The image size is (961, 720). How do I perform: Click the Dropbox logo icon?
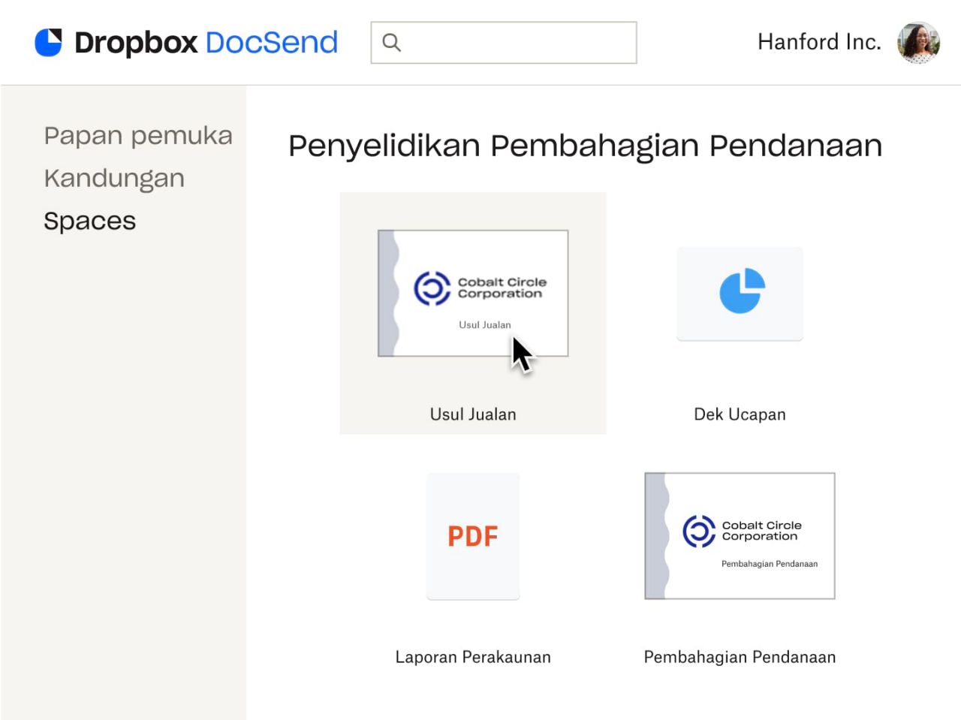pos(48,42)
